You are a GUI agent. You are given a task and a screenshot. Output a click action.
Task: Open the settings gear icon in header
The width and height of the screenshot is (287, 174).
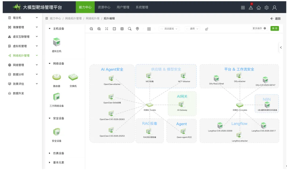pos(267,7)
